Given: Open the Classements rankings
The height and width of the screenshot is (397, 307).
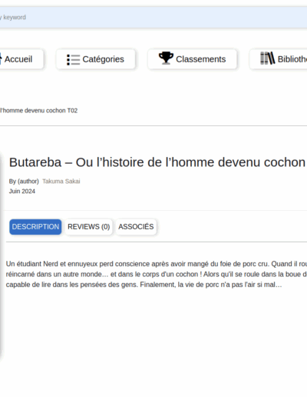Looking at the screenshot, I should (193, 59).
